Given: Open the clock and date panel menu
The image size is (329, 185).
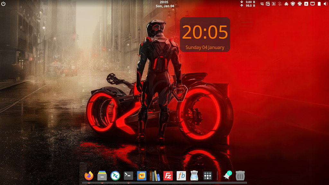Looking at the screenshot, I should click(165, 4).
